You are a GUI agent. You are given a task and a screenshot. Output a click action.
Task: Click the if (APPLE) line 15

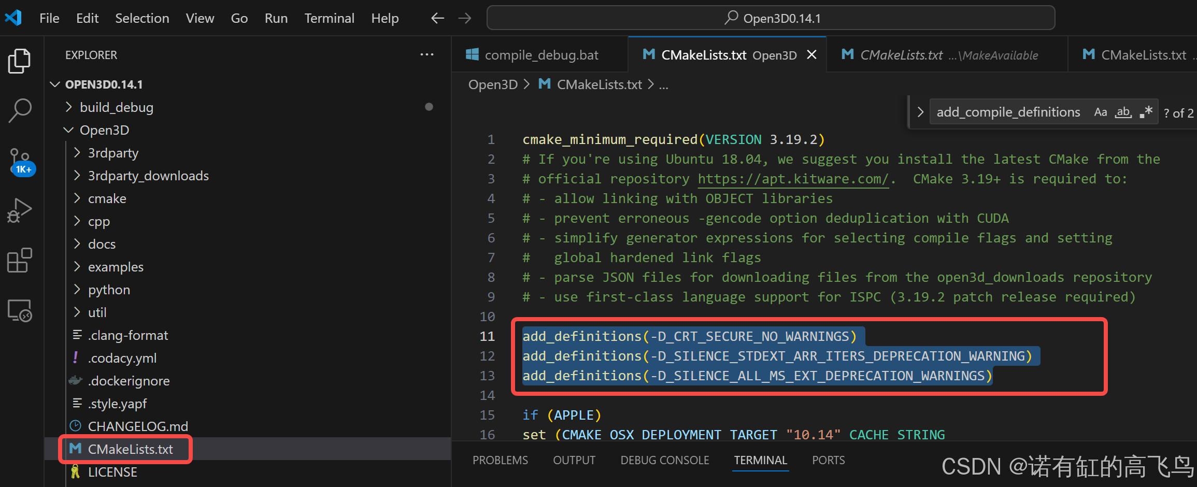coord(562,415)
